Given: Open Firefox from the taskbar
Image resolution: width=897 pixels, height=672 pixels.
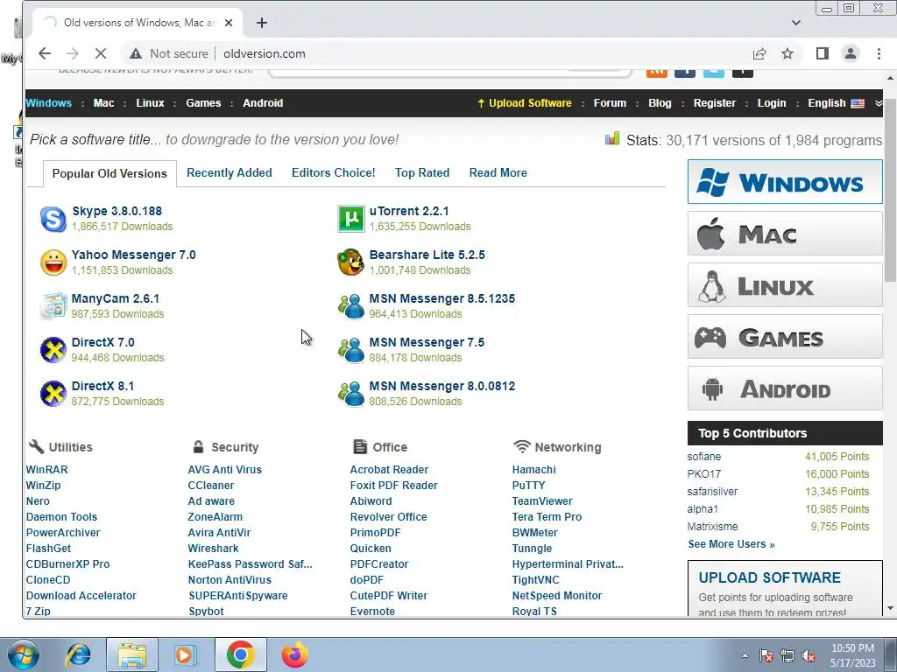Looking at the screenshot, I should [x=294, y=654].
